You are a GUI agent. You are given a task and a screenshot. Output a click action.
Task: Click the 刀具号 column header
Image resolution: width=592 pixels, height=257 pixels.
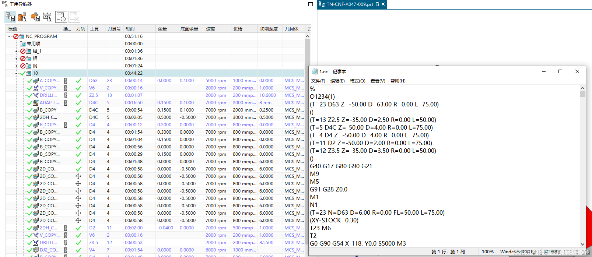114,29
